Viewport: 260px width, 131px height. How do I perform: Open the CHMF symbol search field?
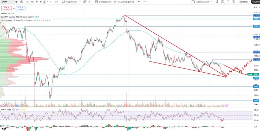click(7, 2)
